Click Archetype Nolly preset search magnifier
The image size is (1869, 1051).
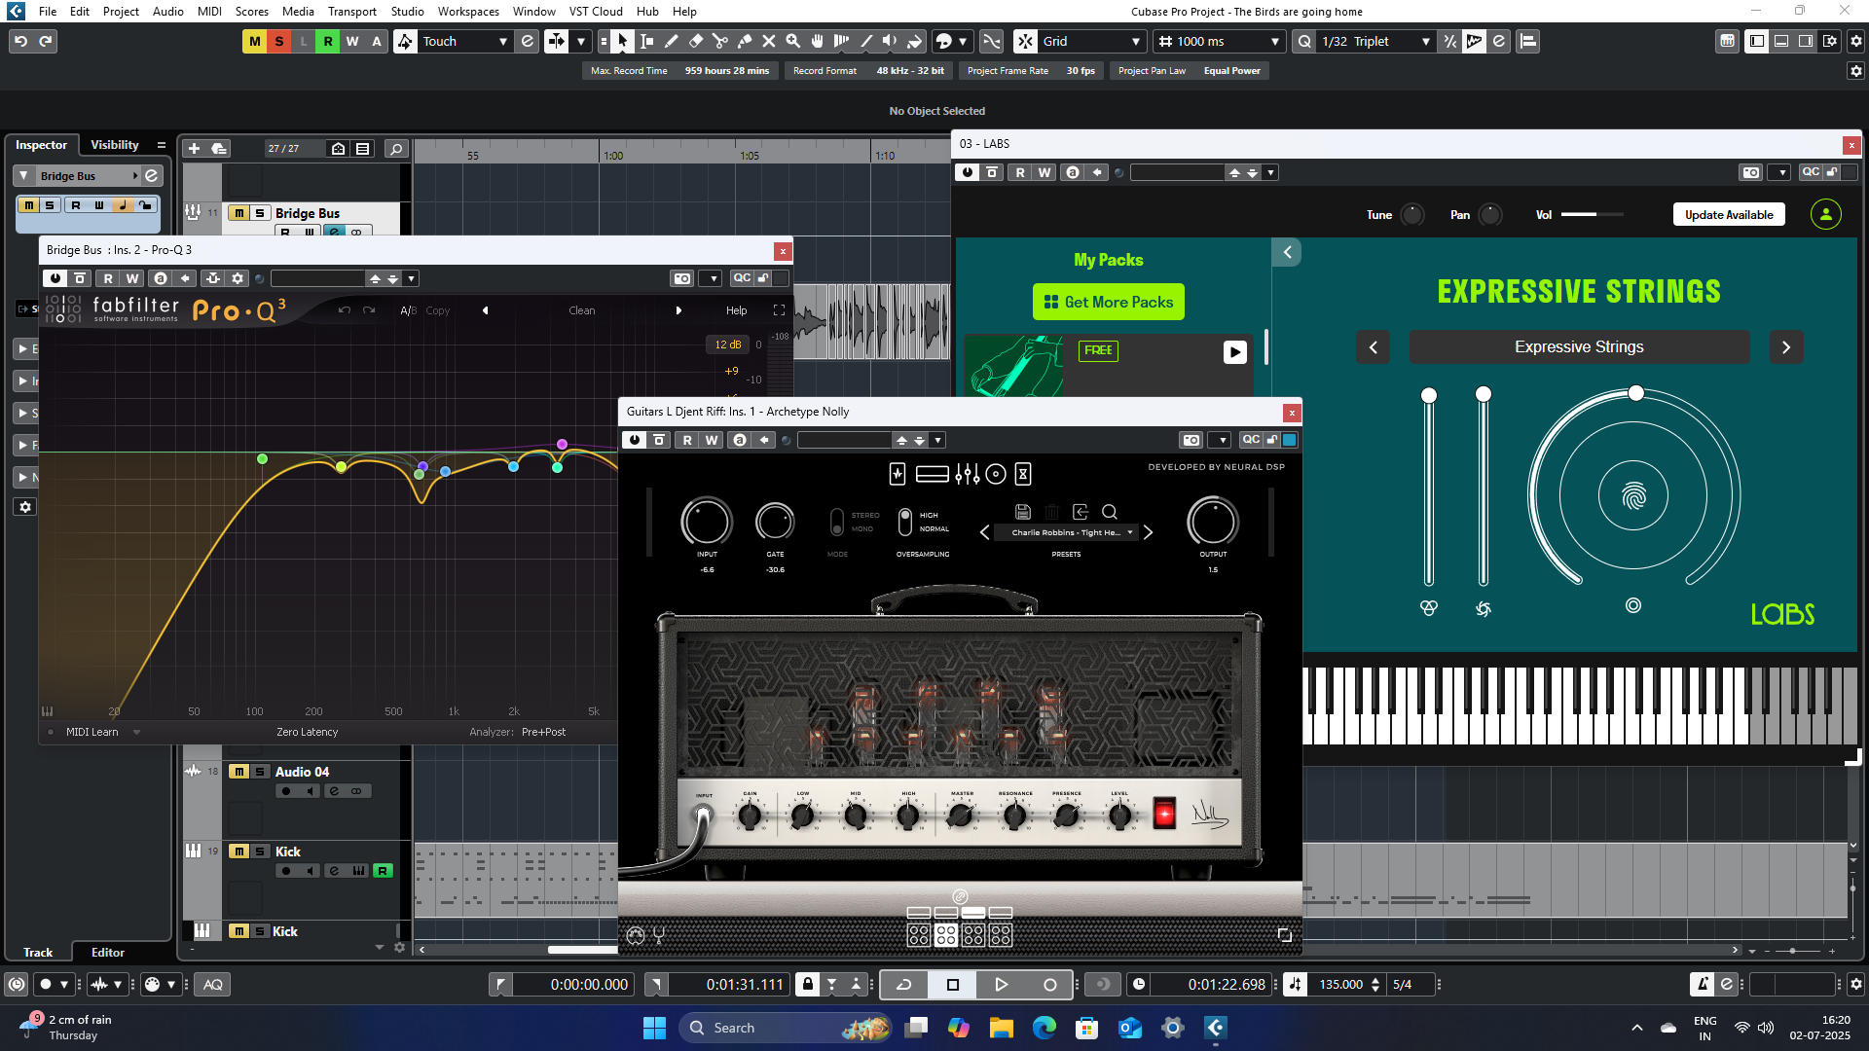click(1110, 512)
